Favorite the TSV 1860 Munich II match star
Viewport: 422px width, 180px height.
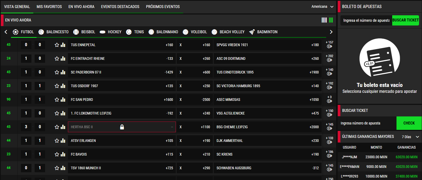(57, 168)
